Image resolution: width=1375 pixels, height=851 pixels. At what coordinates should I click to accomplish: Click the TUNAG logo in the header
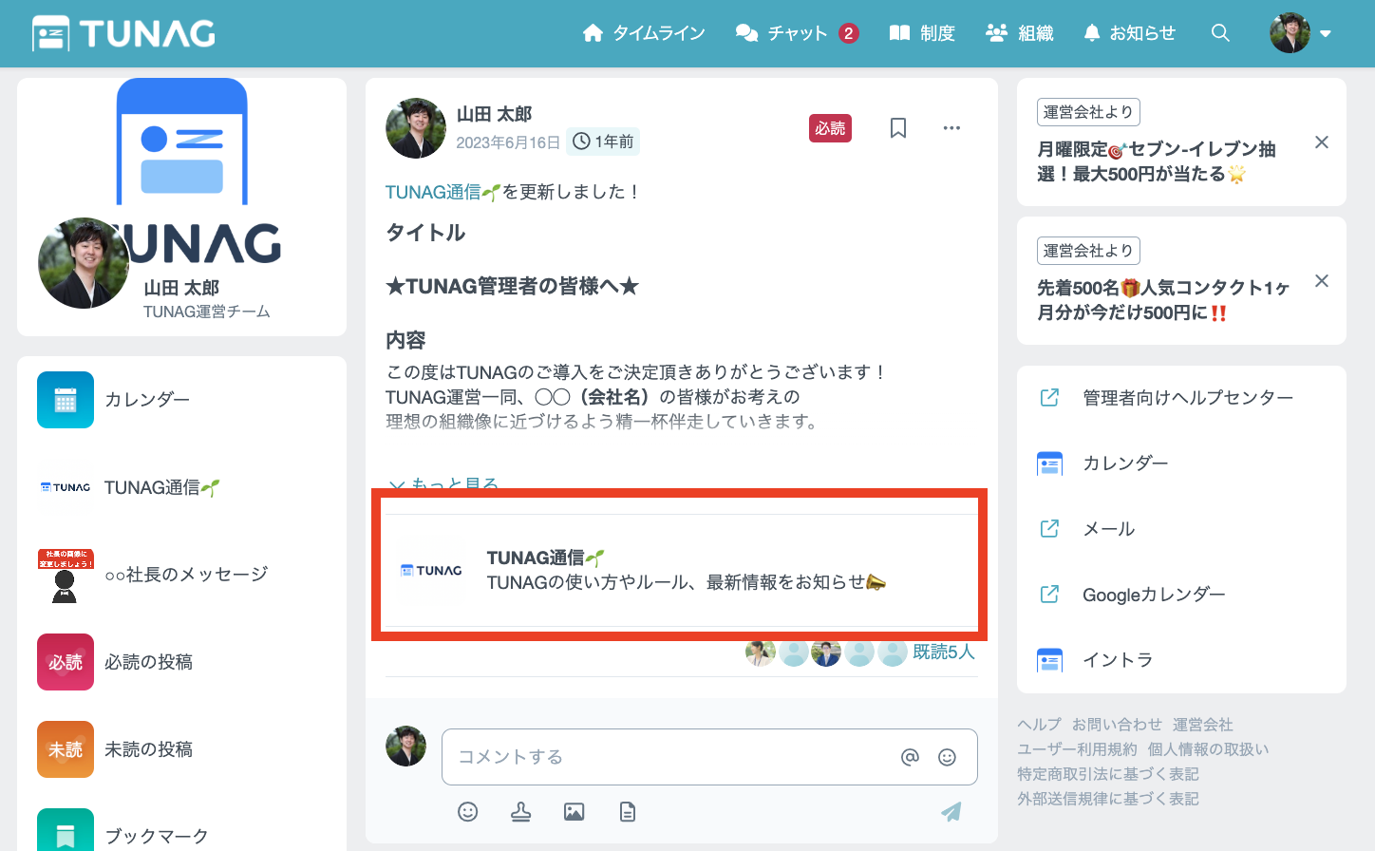pos(123,33)
